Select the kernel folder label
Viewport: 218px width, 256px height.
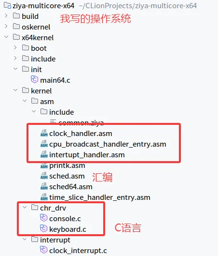41,91
